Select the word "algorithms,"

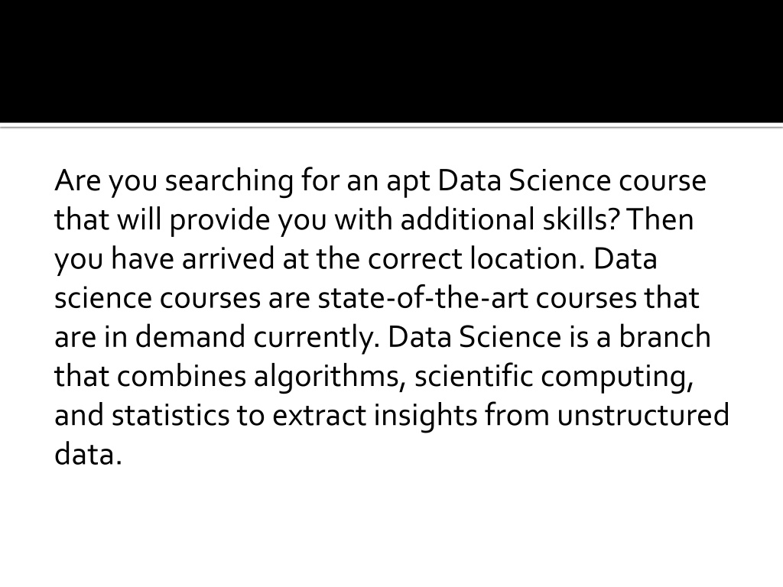coord(329,378)
